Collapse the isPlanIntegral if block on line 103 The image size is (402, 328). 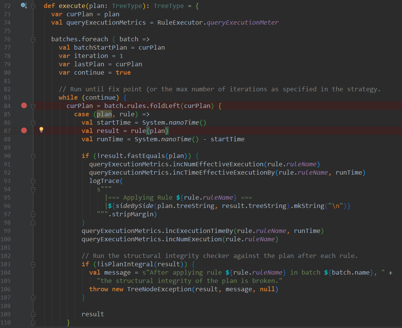[x=33, y=264]
